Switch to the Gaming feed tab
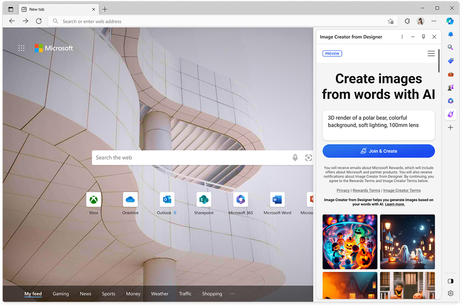 tap(61, 294)
